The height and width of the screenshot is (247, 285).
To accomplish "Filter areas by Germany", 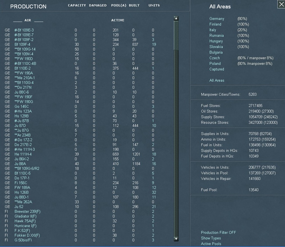I will [217, 19].
